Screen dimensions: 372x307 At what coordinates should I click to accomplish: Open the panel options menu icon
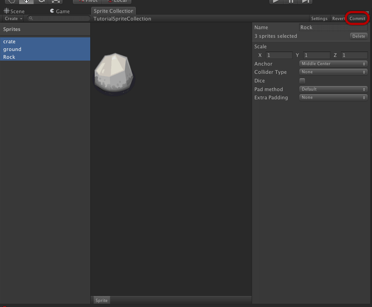(367, 12)
